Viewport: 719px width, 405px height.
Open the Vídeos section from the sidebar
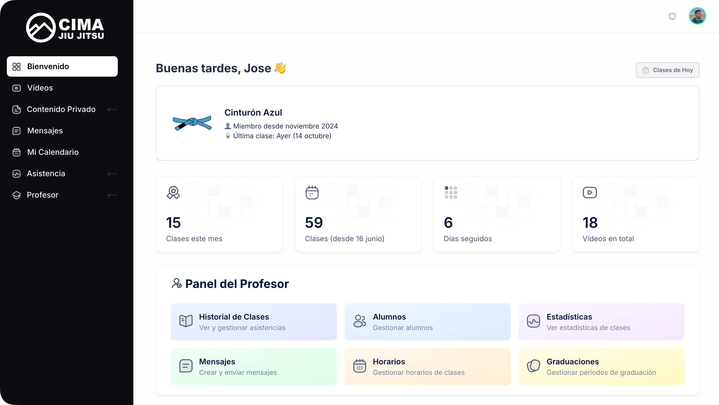[x=40, y=88]
